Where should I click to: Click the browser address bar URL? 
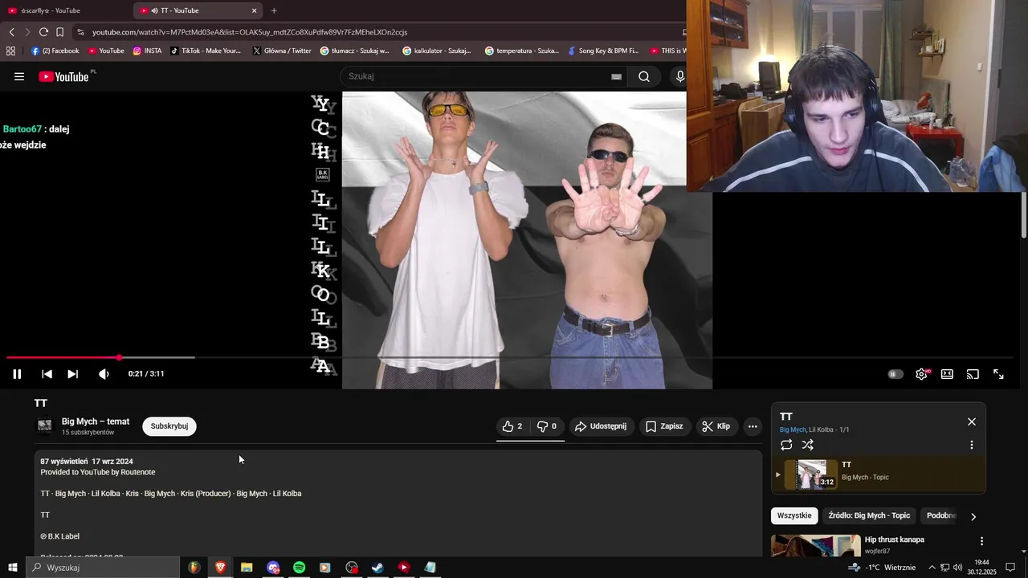click(x=250, y=32)
